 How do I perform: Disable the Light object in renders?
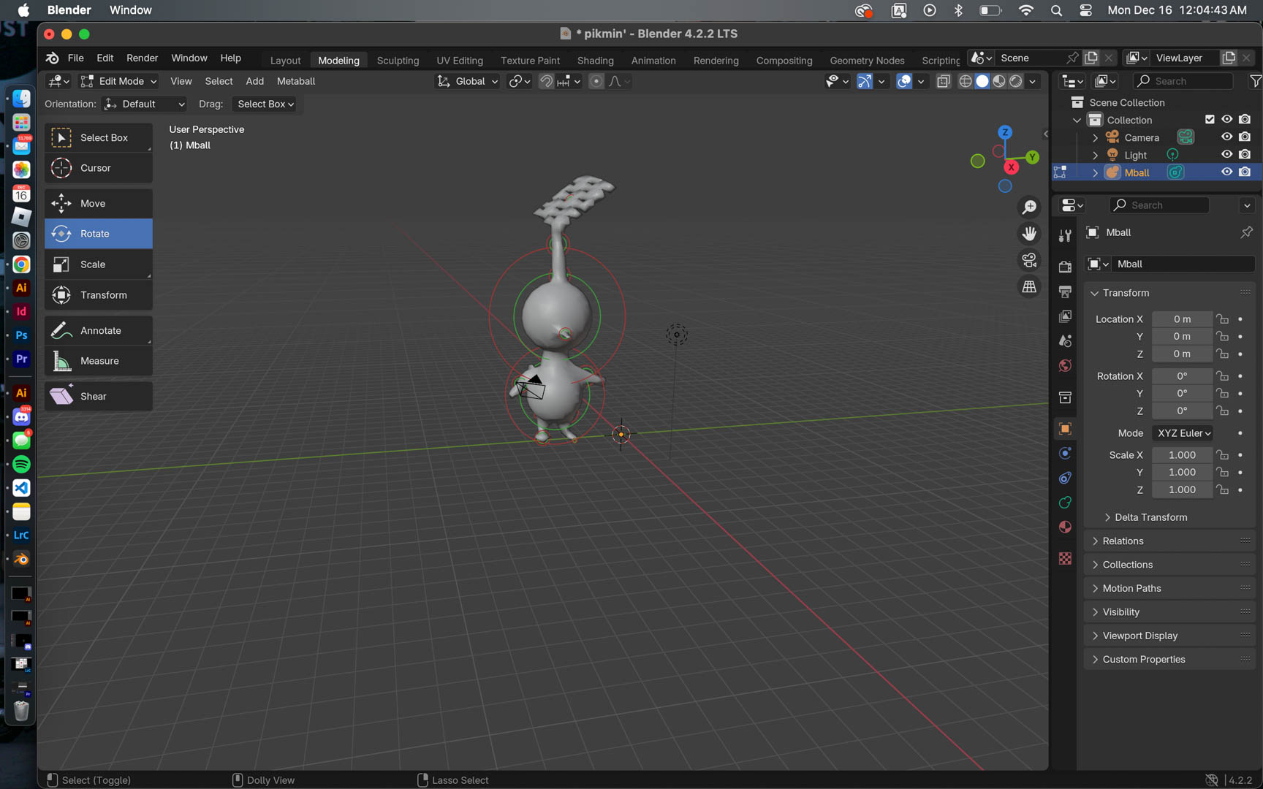tap(1245, 155)
